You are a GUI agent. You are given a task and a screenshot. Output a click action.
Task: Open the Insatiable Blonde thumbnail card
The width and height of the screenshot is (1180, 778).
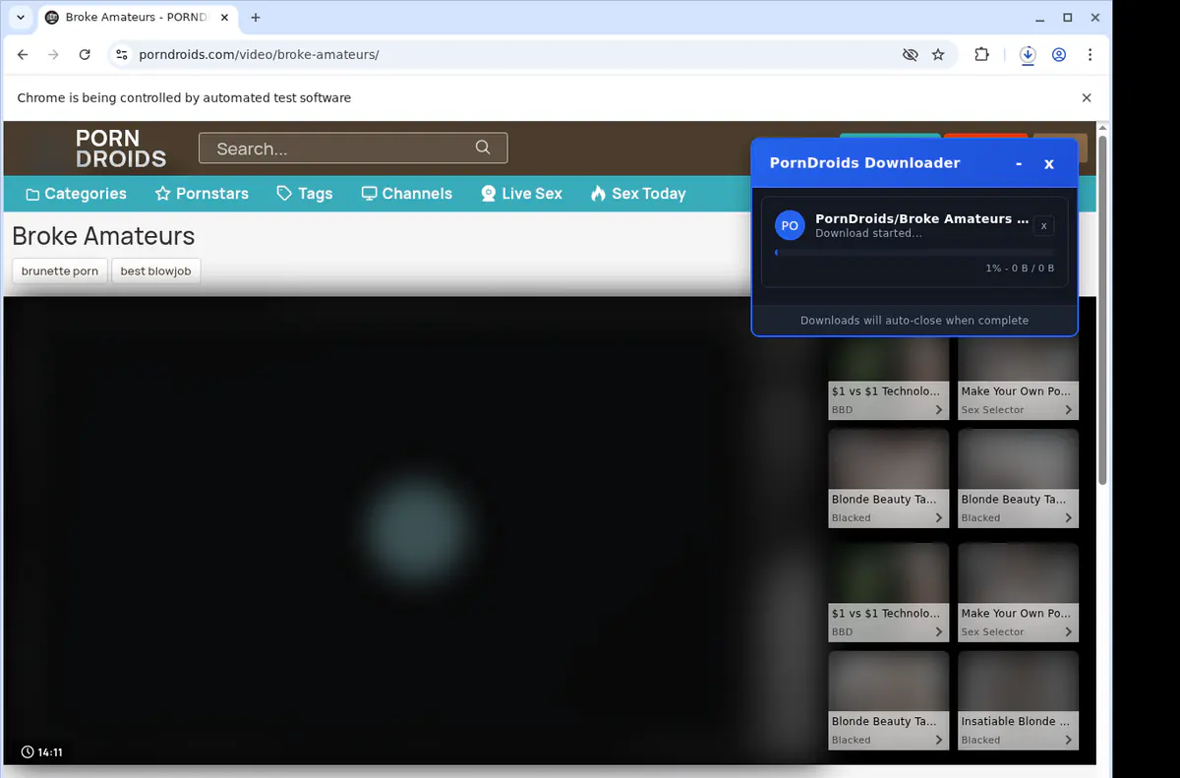pyautogui.click(x=1018, y=700)
